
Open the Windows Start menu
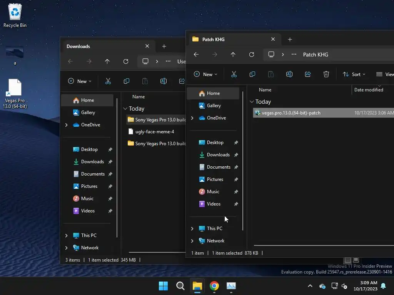(x=163, y=286)
